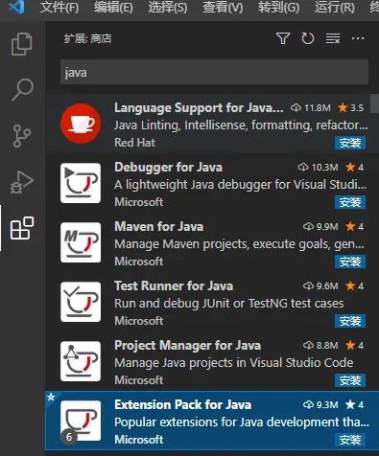This screenshot has height=456, width=379.
Task: Open the Run and Debug view icon
Action: (x=22, y=182)
